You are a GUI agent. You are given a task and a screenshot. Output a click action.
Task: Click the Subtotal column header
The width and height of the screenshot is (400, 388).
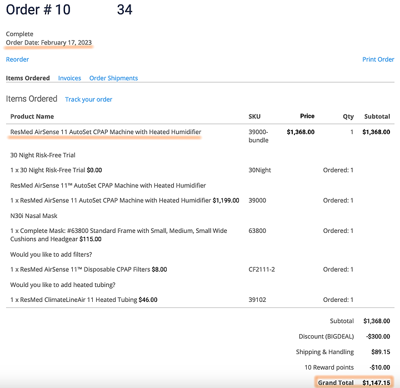[x=377, y=116]
